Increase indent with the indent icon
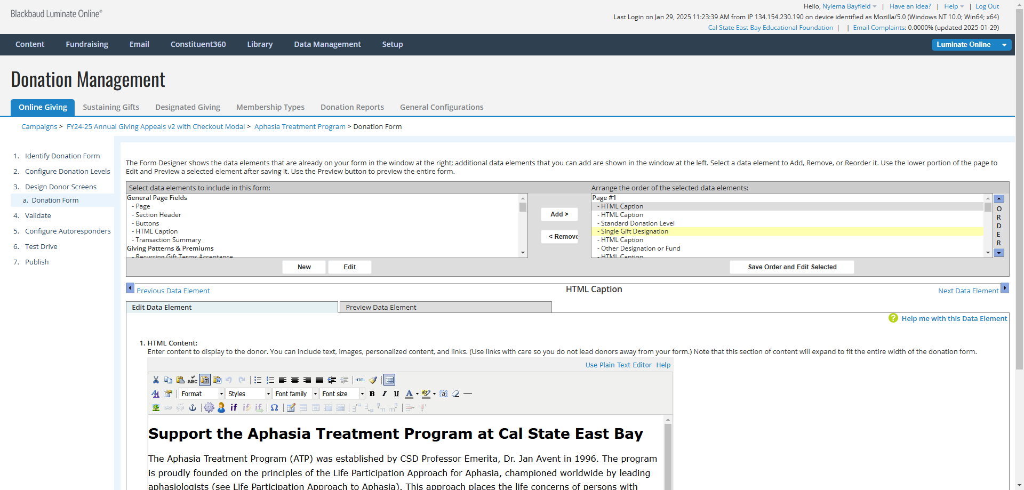The width and height of the screenshot is (1024, 490). coord(332,380)
